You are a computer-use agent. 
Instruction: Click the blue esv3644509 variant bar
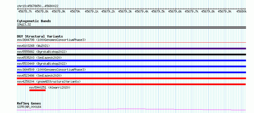(x=131, y=72)
